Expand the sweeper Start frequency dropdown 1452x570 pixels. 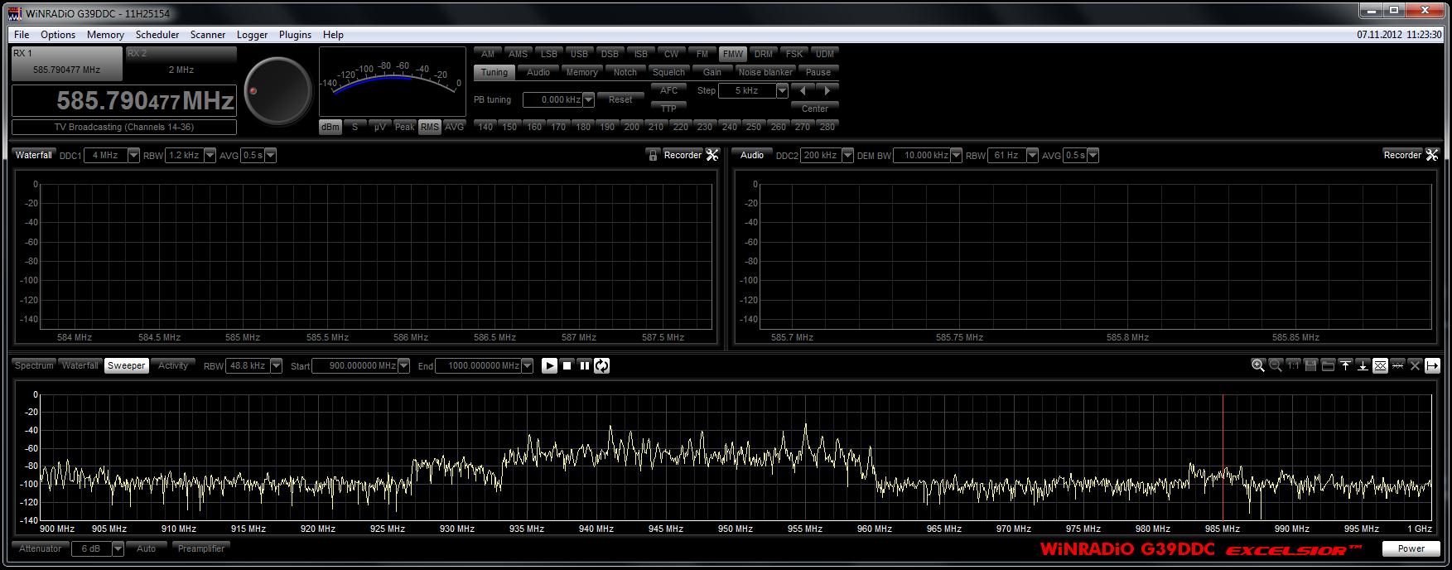click(x=403, y=365)
